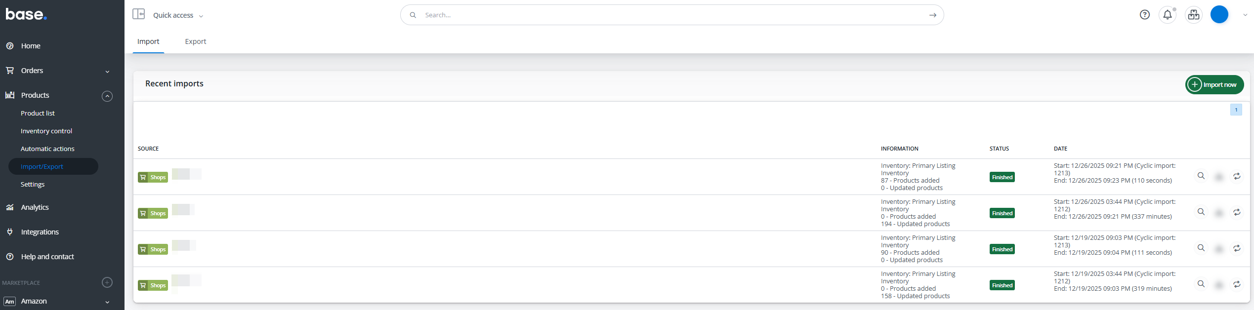Screen dimensions: 1254x310
Task: View details of the 09:21 PM 12/26 import
Action: point(1201,176)
